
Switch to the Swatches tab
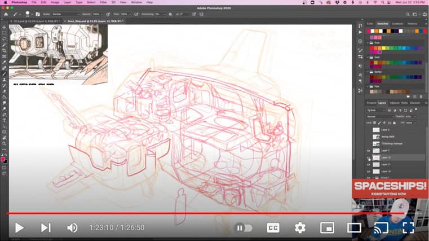pos(382,24)
